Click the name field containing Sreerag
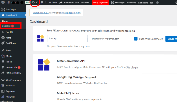This screenshot has width=177, height=102. [67, 39]
